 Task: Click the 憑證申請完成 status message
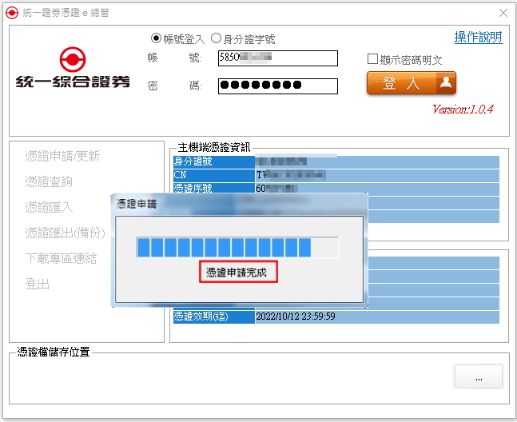click(x=237, y=273)
